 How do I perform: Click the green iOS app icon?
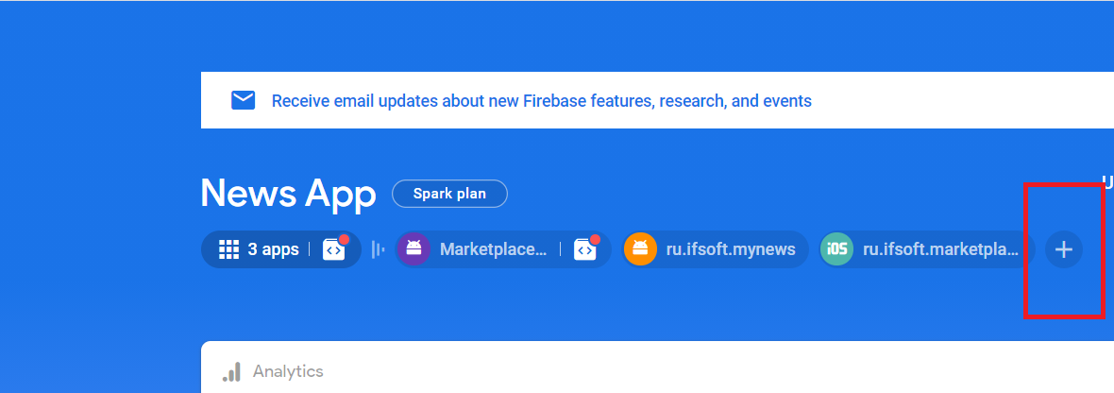[836, 249]
